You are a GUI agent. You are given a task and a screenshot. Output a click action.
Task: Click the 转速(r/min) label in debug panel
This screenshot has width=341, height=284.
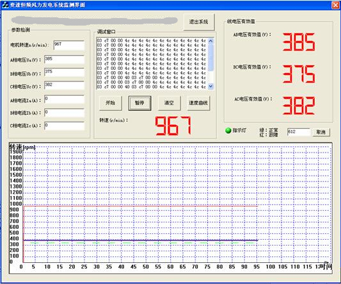pyautogui.click(x=113, y=120)
